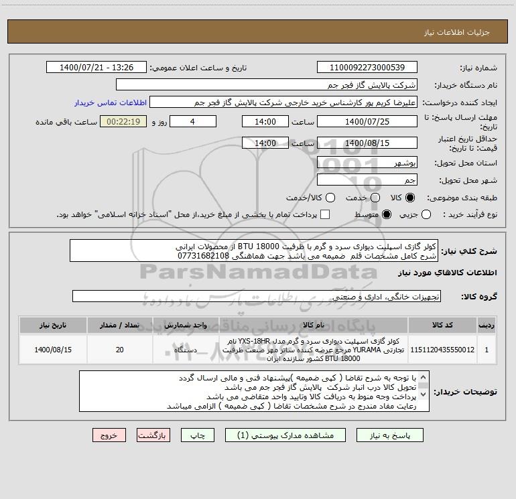Select the جزیی purchase type radio
516x499 pixels.
(426, 214)
